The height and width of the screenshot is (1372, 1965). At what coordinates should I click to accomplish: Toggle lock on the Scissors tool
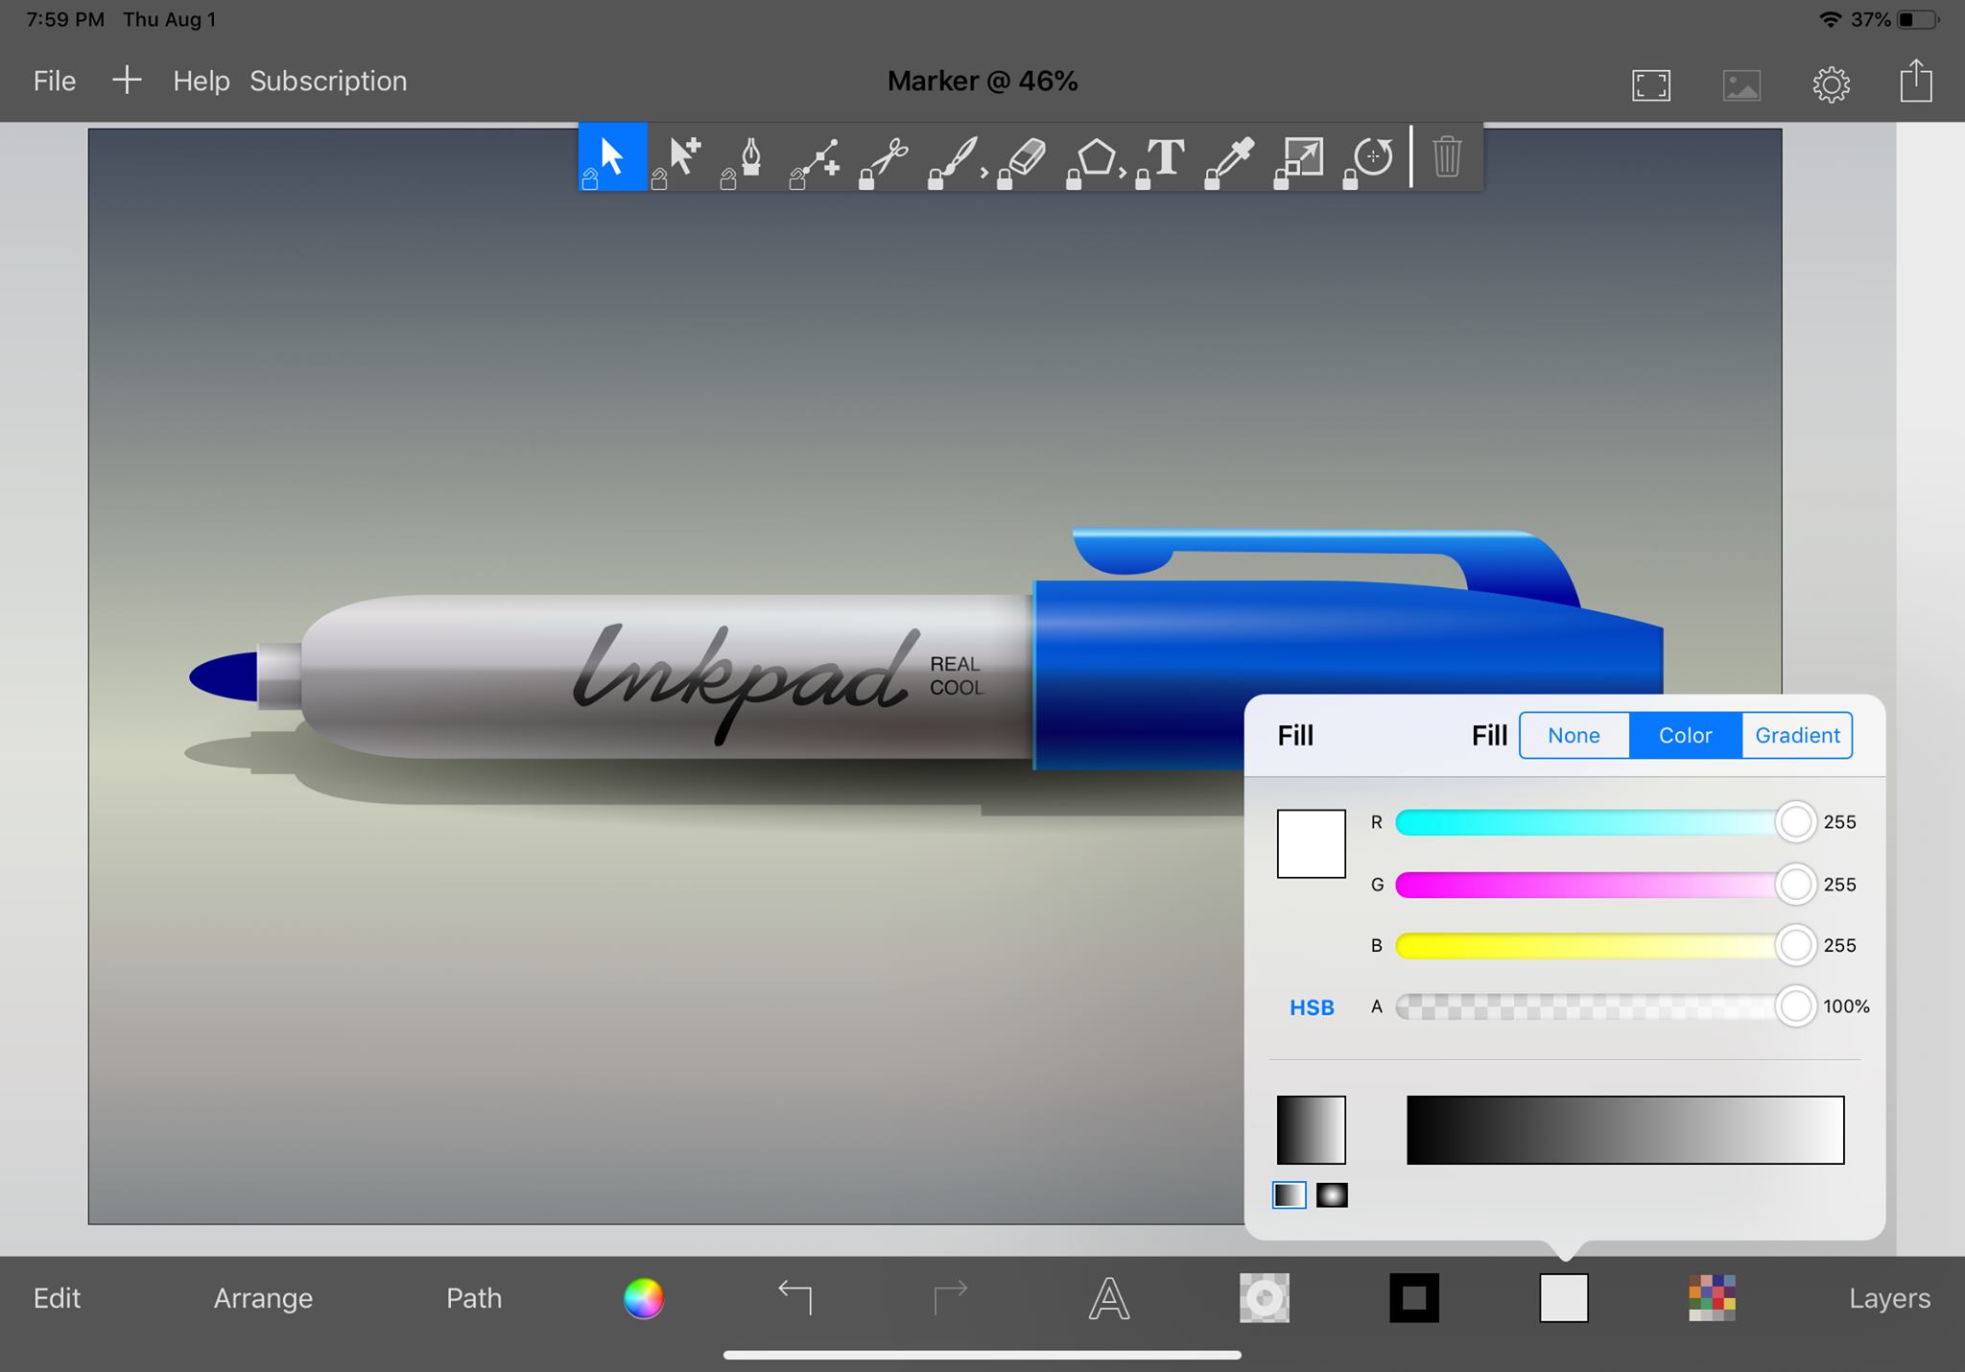pos(866,179)
